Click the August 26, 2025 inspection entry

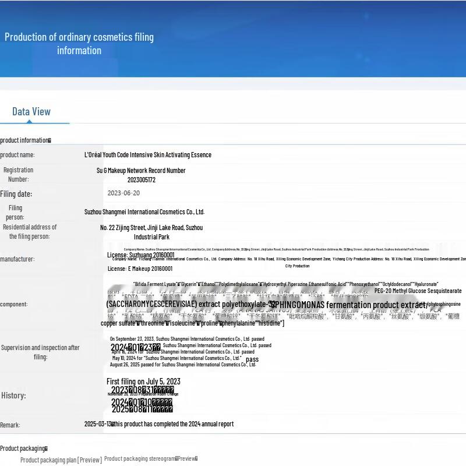[183, 365]
